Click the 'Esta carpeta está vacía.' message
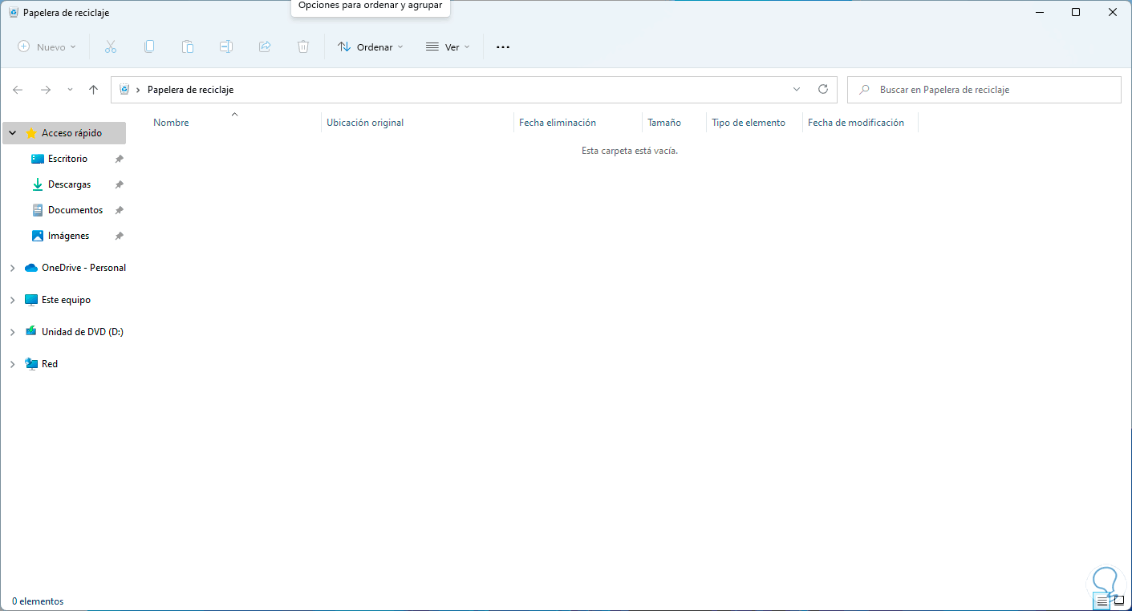This screenshot has width=1132, height=611. tap(630, 151)
